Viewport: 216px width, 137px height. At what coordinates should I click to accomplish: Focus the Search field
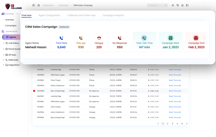pyautogui.click(x=158, y=5)
